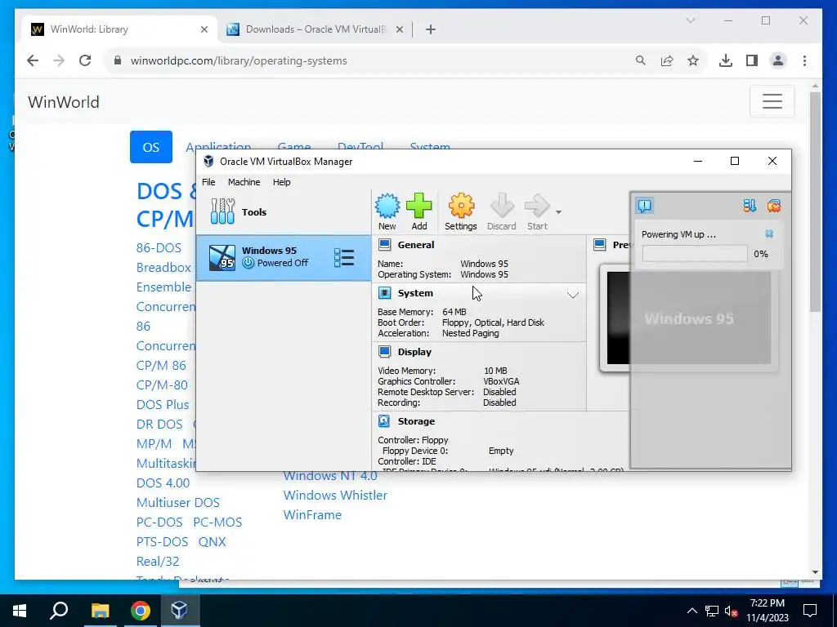Open the Chrome three-dot menu
Viewport: 837px width, 627px height.
click(804, 60)
